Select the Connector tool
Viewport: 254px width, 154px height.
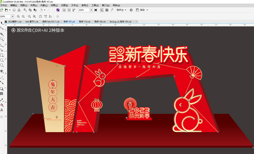click(2, 82)
